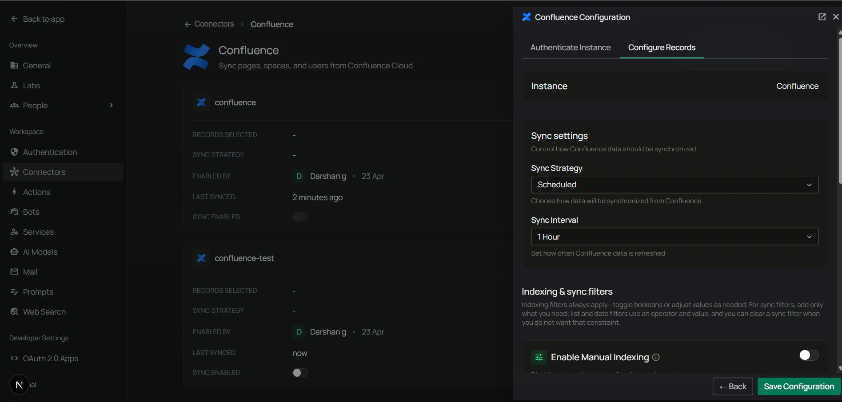Click the confluence instance name
This screenshot has width=842, height=402.
tap(235, 102)
